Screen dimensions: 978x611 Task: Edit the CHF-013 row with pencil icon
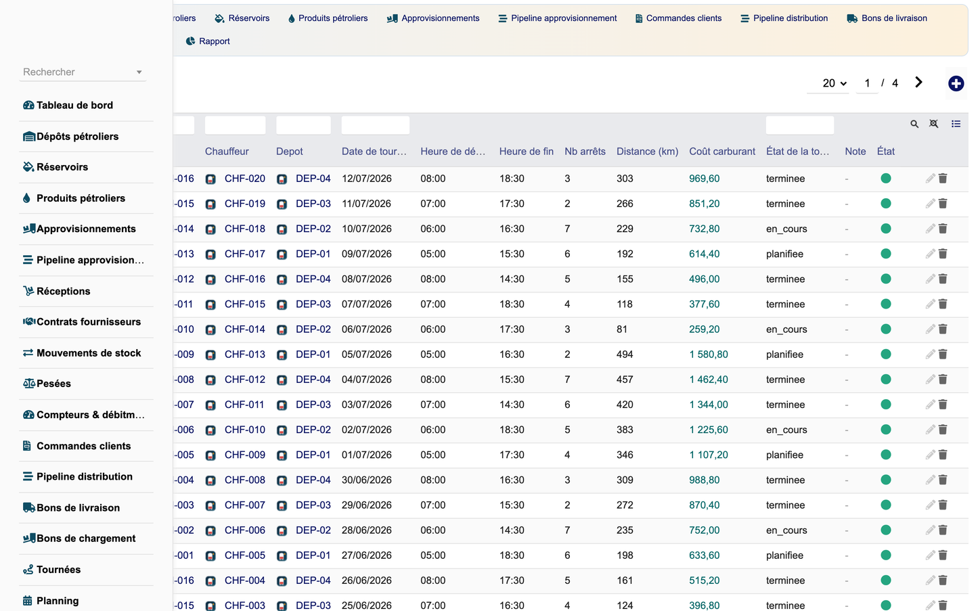(930, 355)
